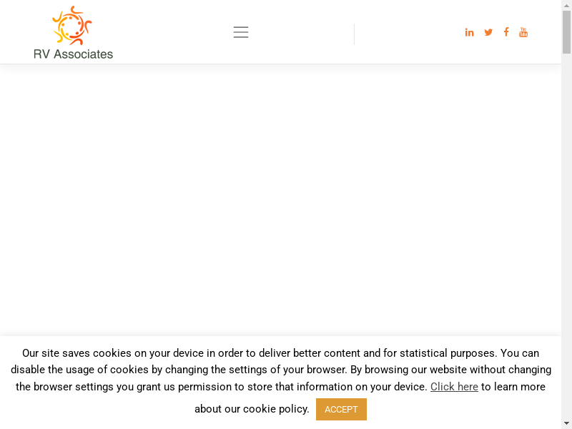Accept the cookie policy

click(x=341, y=409)
